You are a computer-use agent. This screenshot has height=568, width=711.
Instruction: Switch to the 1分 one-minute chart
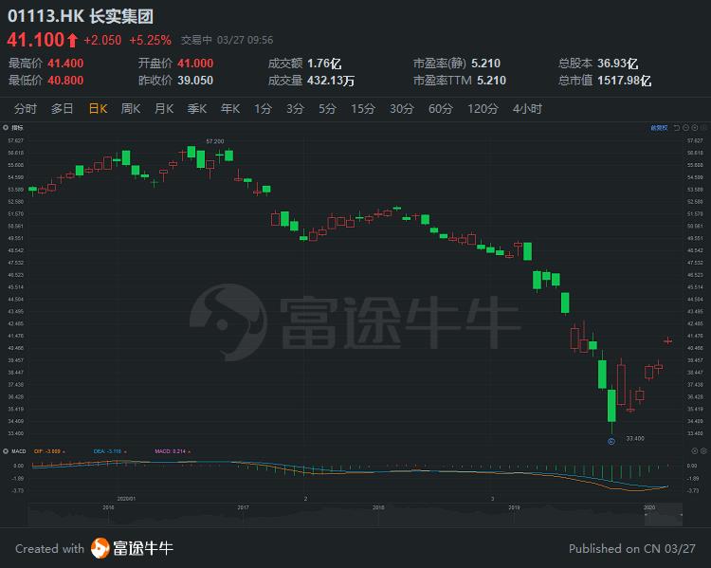point(263,109)
